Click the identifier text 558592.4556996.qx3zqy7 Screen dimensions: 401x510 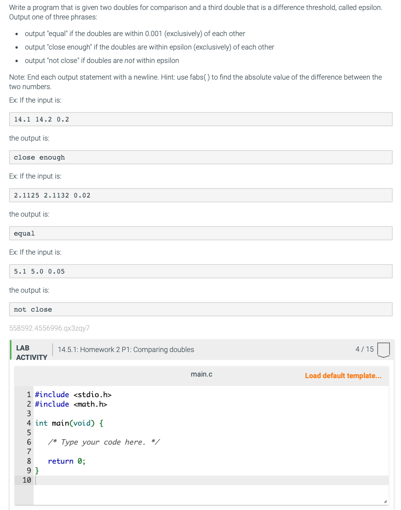49,328
